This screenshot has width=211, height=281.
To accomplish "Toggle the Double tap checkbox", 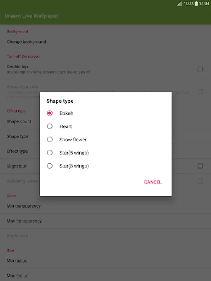I will 200,69.
